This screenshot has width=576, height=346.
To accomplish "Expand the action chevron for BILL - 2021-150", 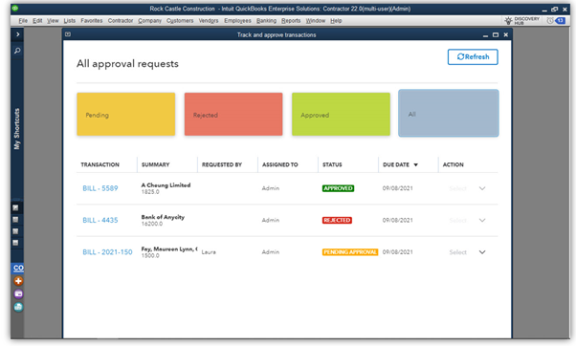I will coord(482,252).
